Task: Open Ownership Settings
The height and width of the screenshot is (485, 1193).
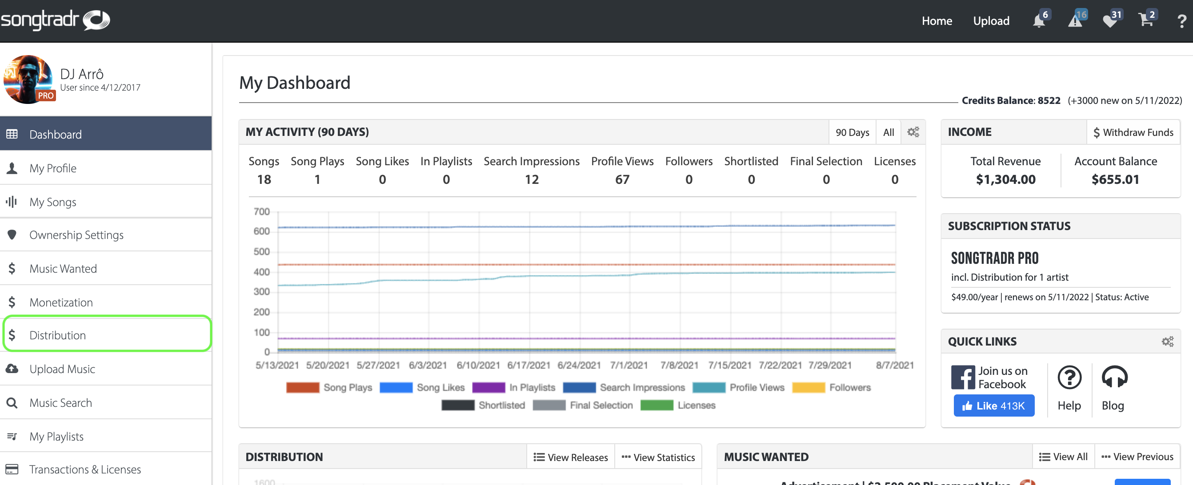Action: (x=106, y=235)
